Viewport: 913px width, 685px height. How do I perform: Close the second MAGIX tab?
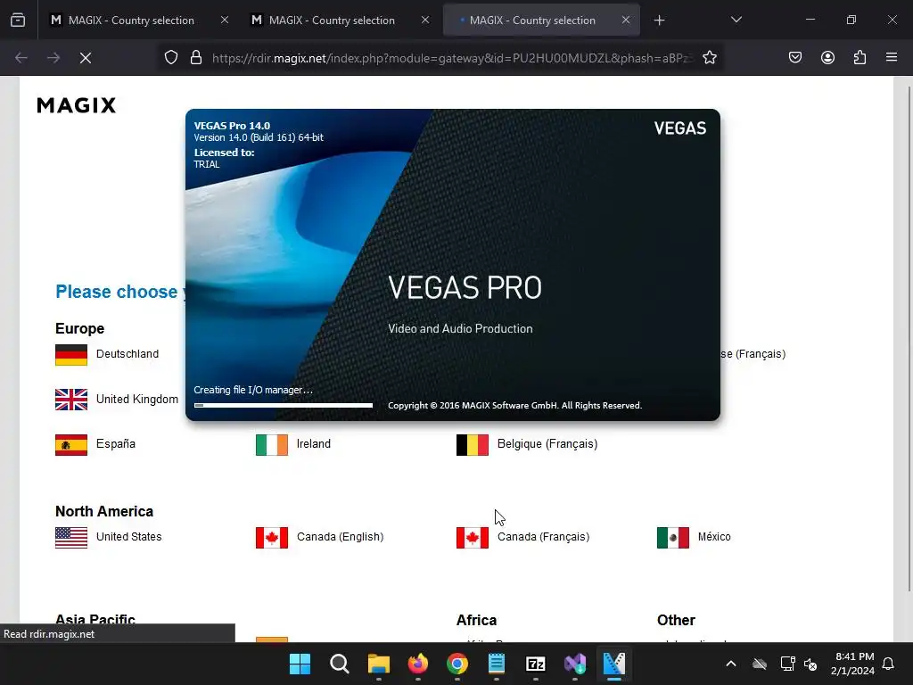point(425,21)
